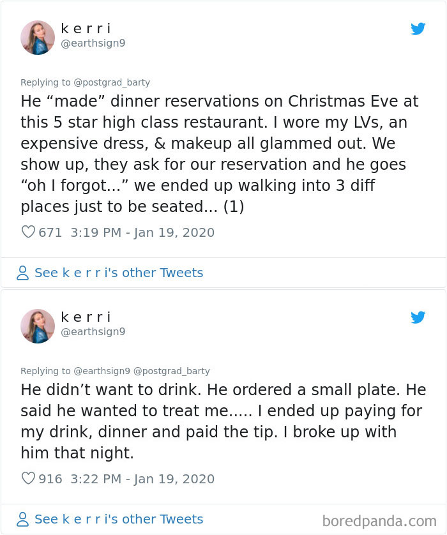Viewport: 447px width, 535px height.
Task: Click the 671 like count
Action: (49, 232)
